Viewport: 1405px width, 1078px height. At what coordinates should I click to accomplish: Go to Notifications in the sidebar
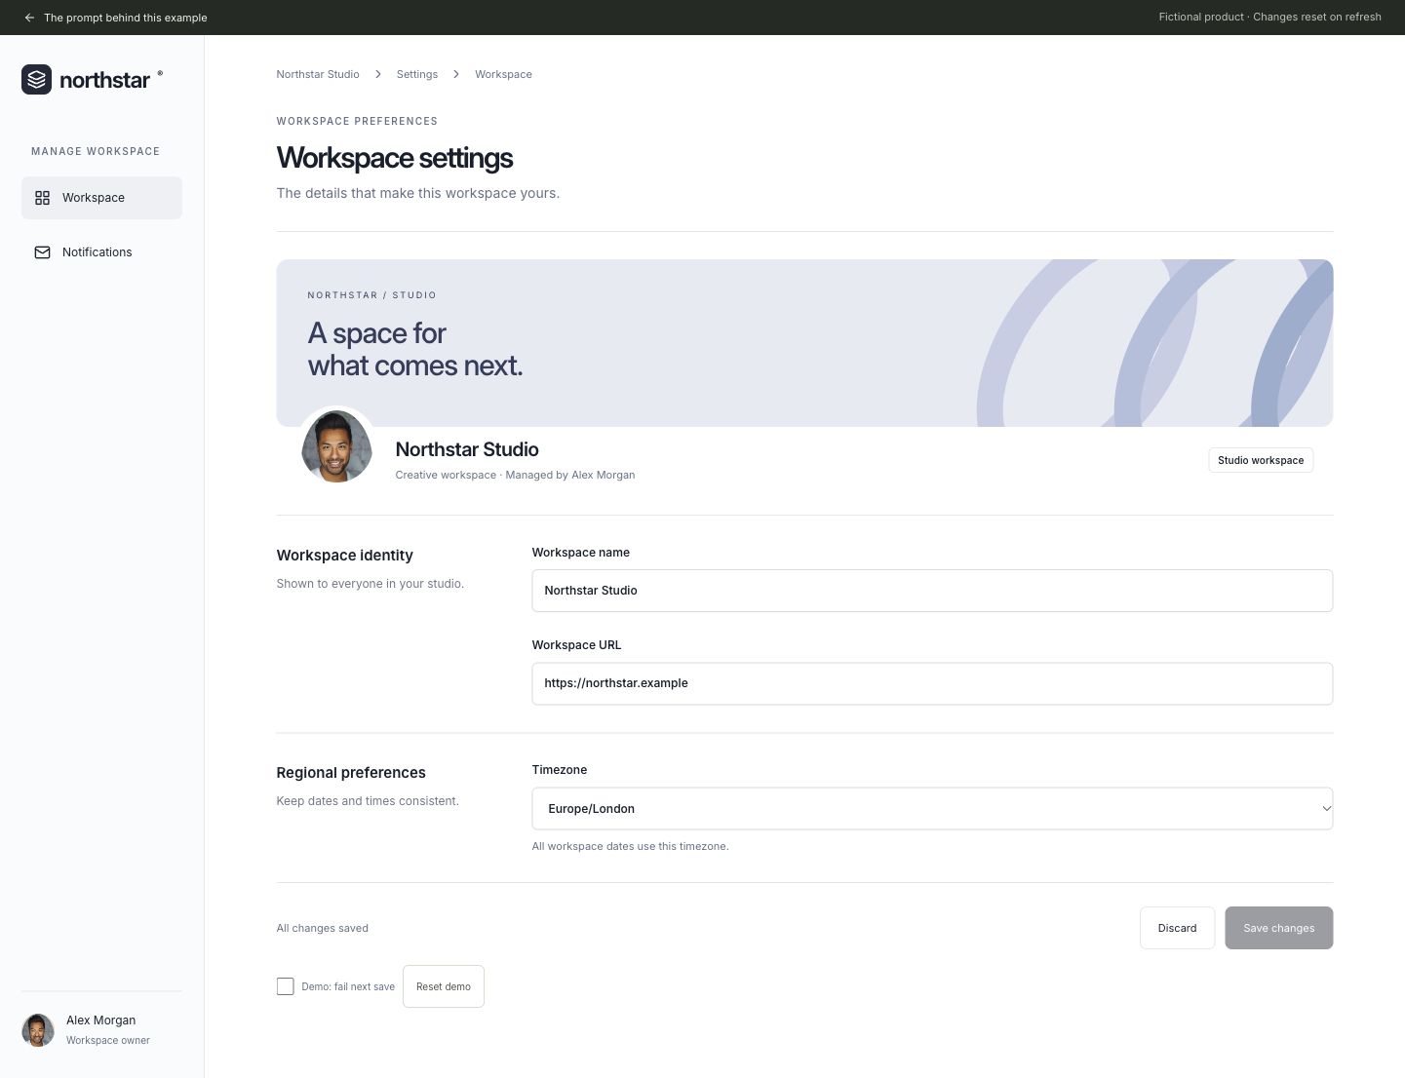(x=101, y=252)
